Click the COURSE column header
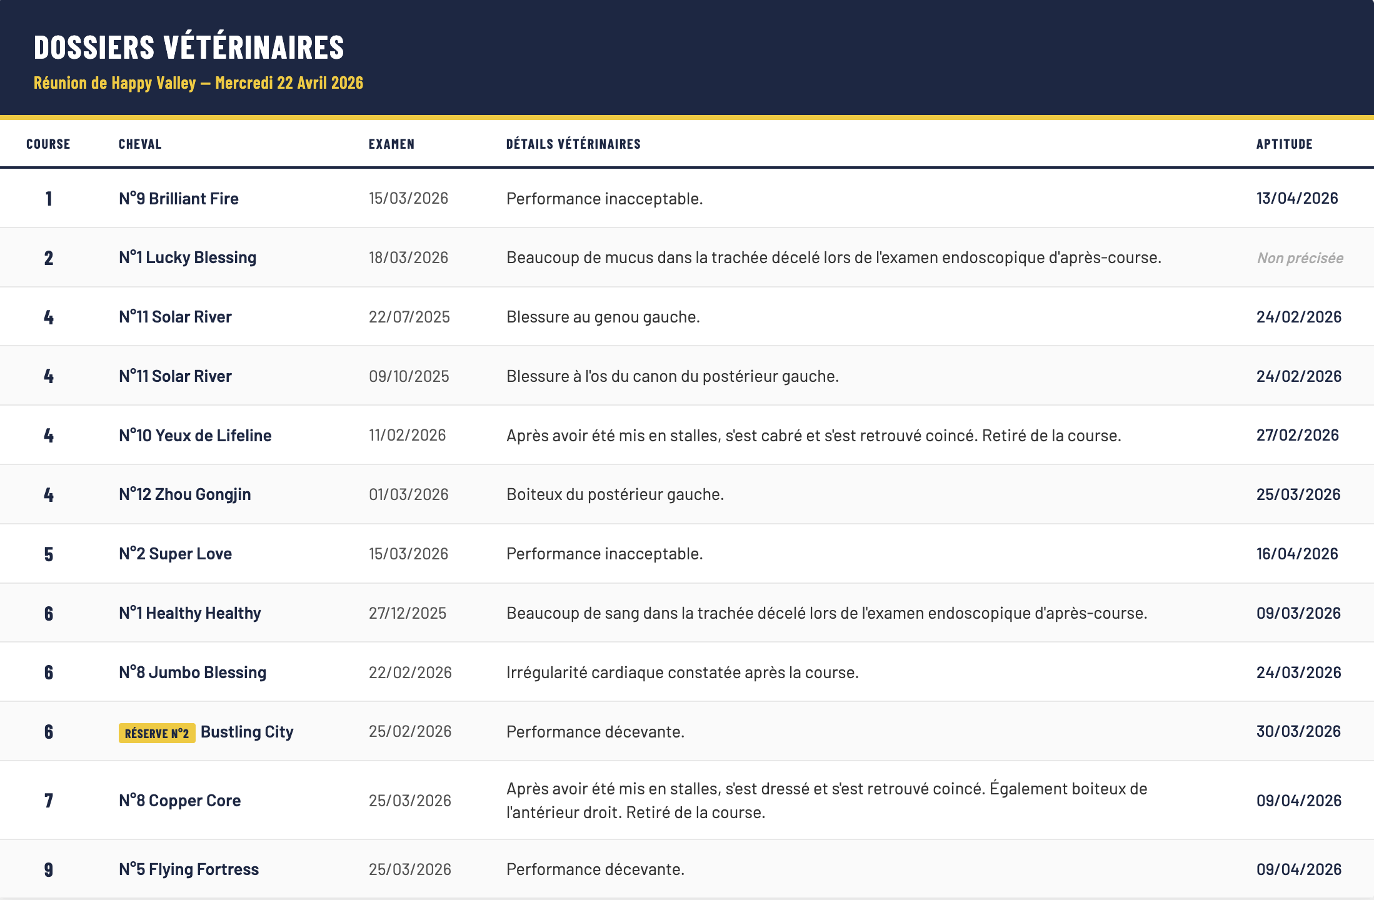 coord(48,144)
